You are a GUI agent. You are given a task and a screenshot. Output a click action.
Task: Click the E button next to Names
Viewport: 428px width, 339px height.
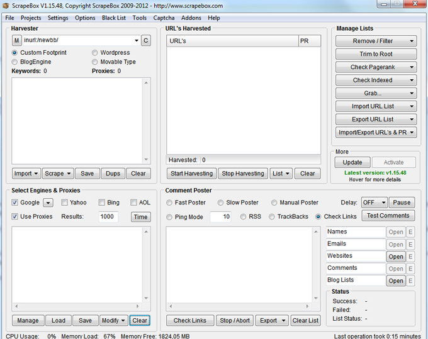(x=410, y=232)
